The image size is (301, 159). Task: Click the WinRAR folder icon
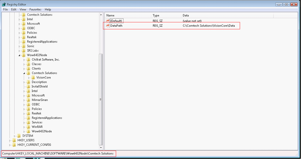coord(29,127)
